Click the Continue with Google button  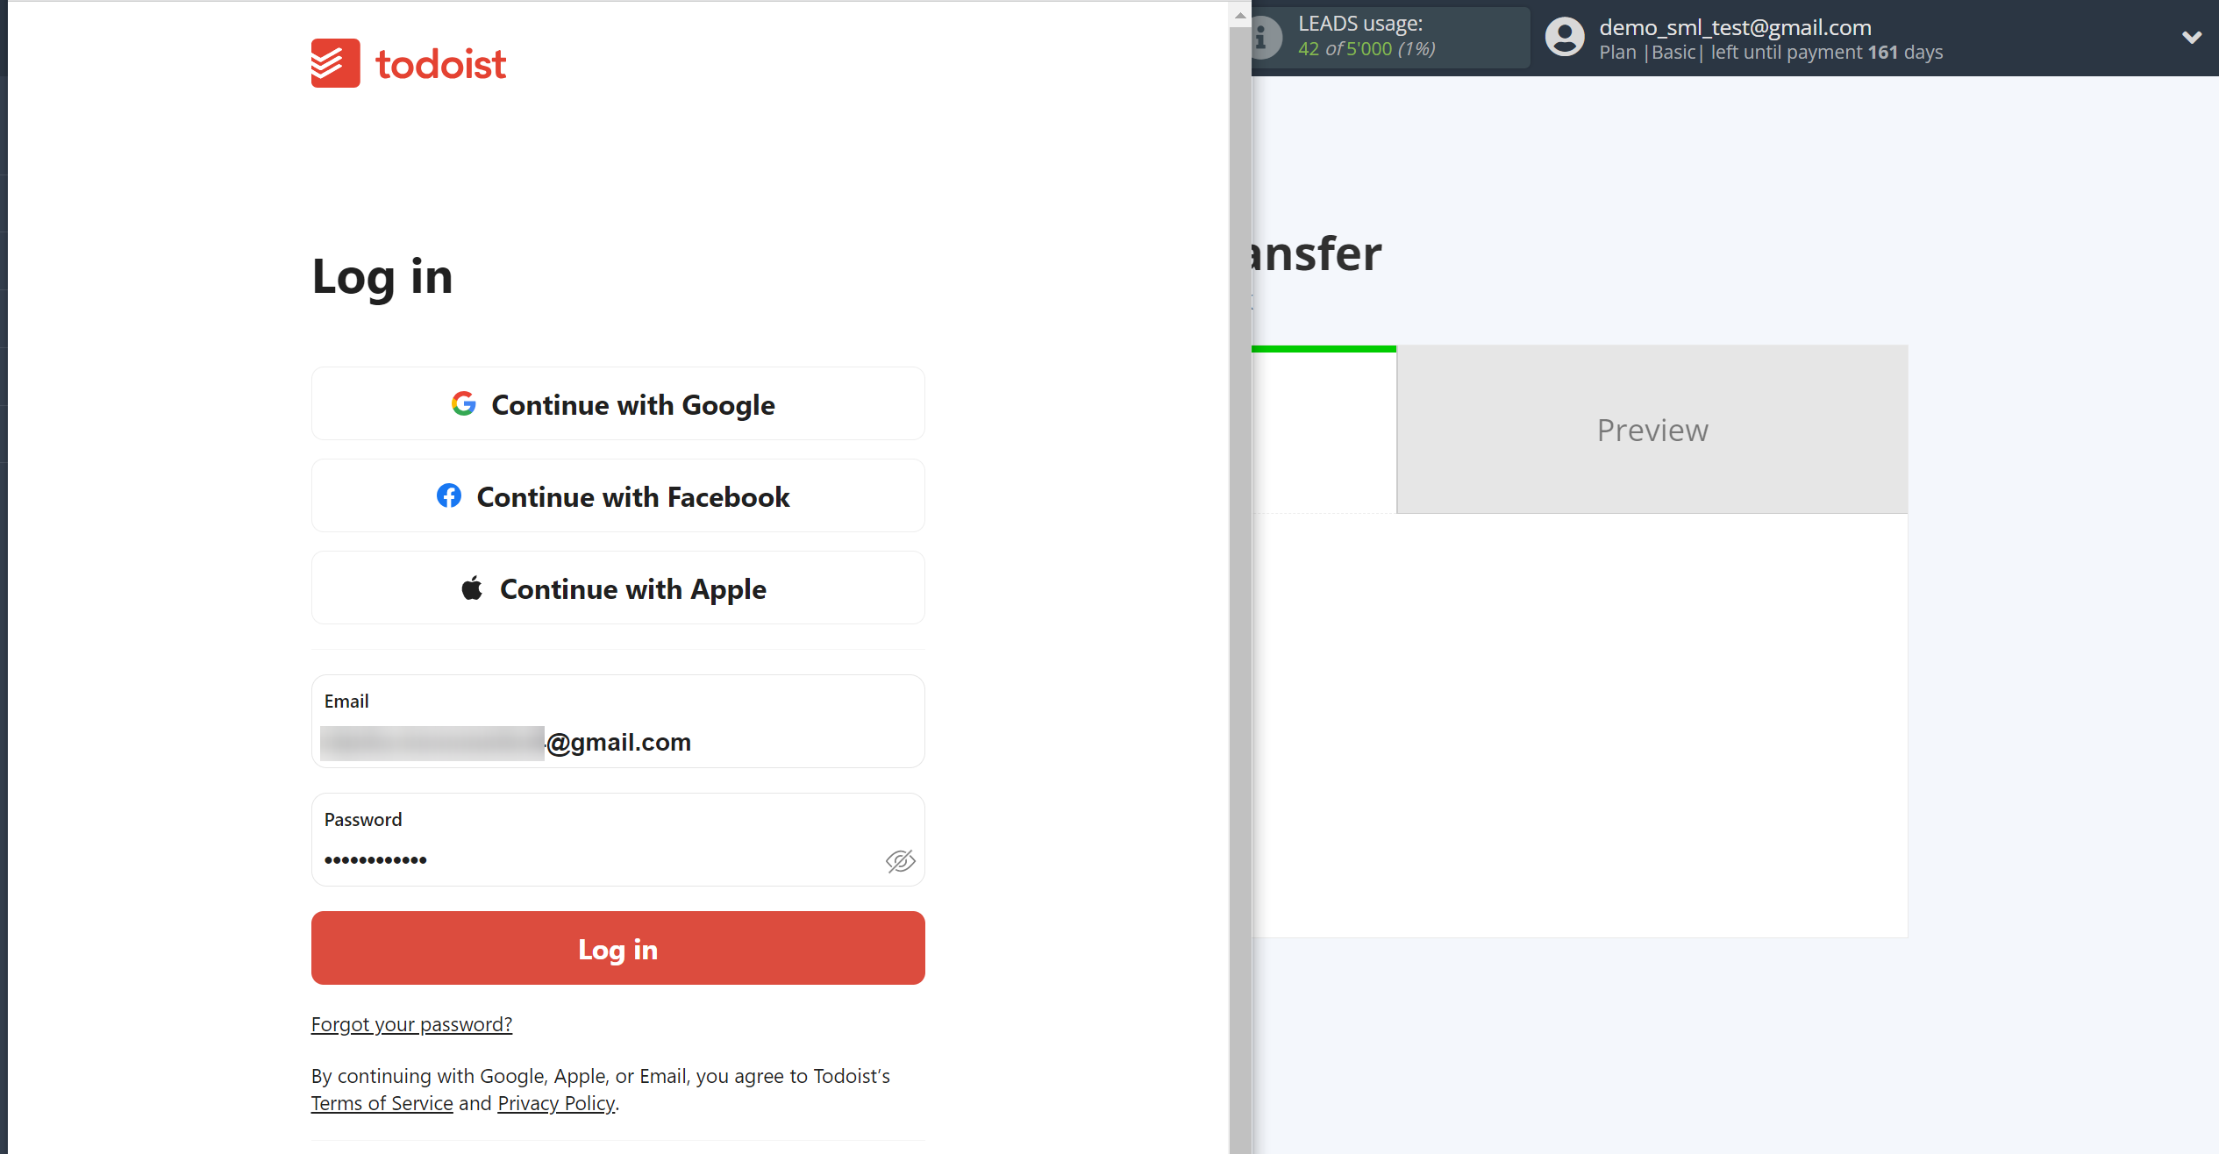pyautogui.click(x=617, y=405)
